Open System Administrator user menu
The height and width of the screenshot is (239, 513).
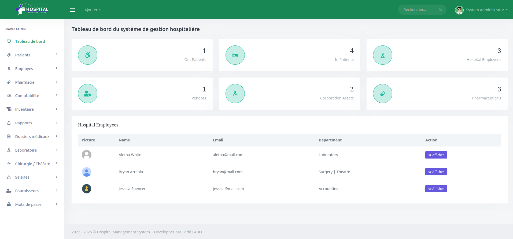(482, 10)
